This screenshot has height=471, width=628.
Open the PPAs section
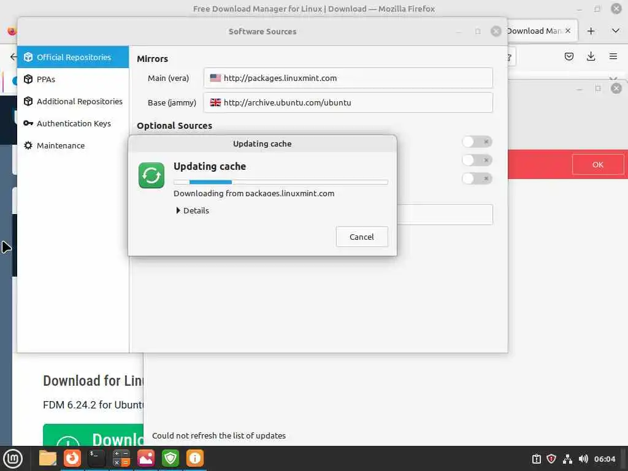point(73,79)
